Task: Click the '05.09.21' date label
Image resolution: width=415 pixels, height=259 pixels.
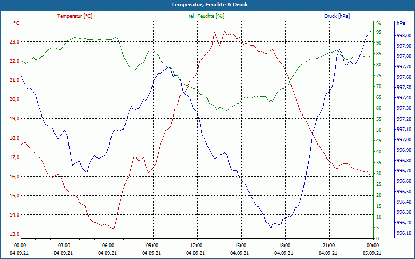Action: [x=372, y=253]
